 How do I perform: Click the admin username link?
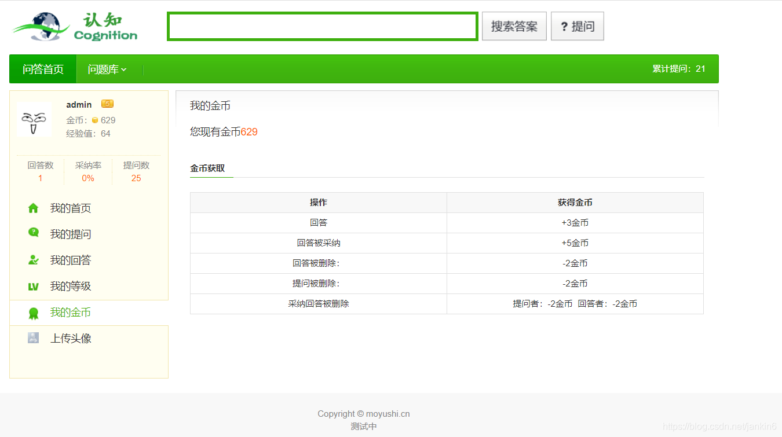coord(79,104)
